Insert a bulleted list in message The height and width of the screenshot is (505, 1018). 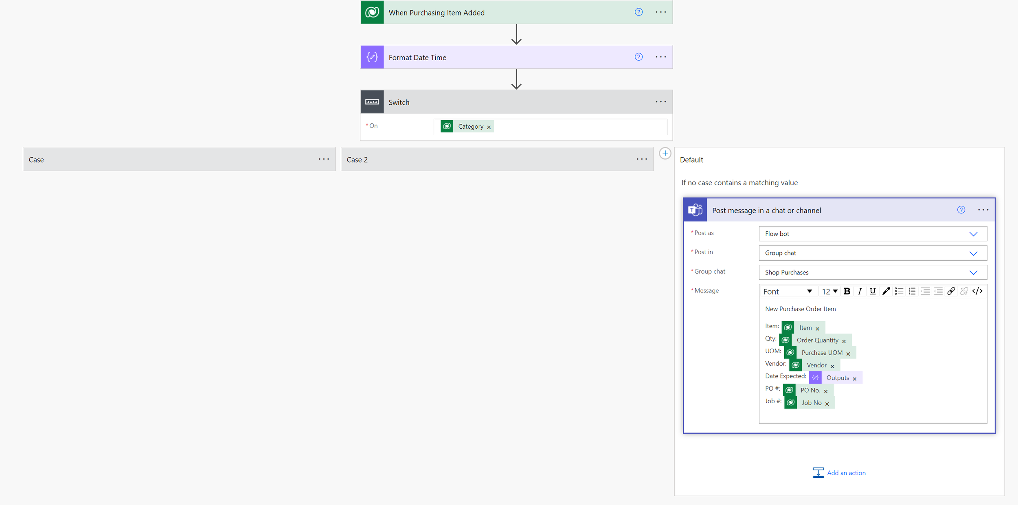coord(899,291)
